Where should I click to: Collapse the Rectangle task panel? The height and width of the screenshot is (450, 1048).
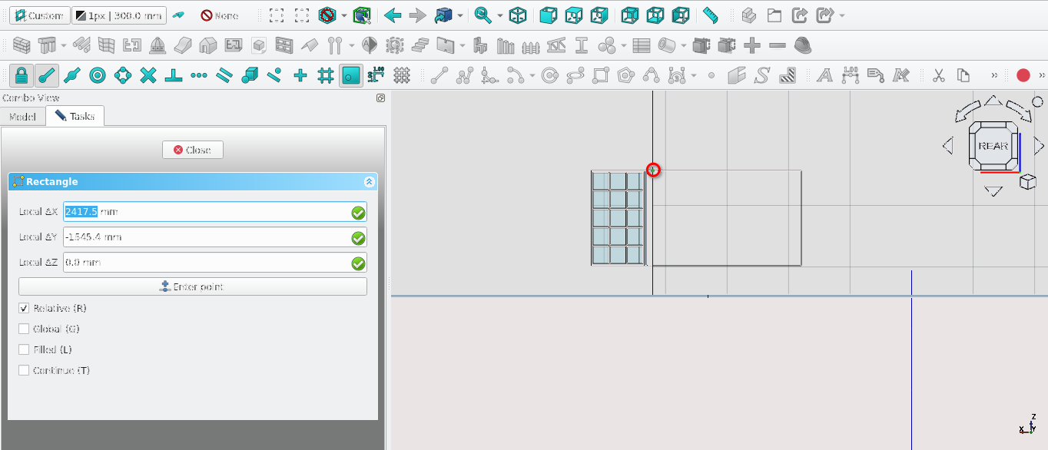[x=369, y=182]
